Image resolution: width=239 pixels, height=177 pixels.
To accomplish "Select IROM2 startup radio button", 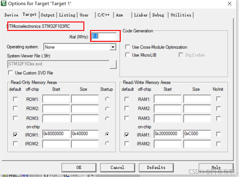I will 107,143.
